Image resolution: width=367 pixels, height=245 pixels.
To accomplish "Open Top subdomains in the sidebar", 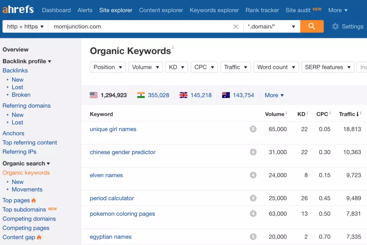I will point(24,210).
